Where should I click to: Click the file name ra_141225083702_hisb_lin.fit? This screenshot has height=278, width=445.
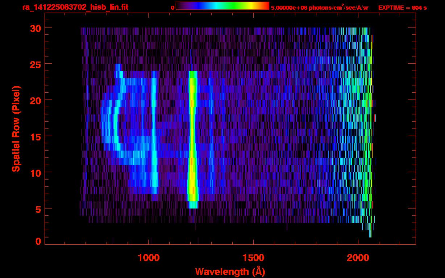point(75,7)
